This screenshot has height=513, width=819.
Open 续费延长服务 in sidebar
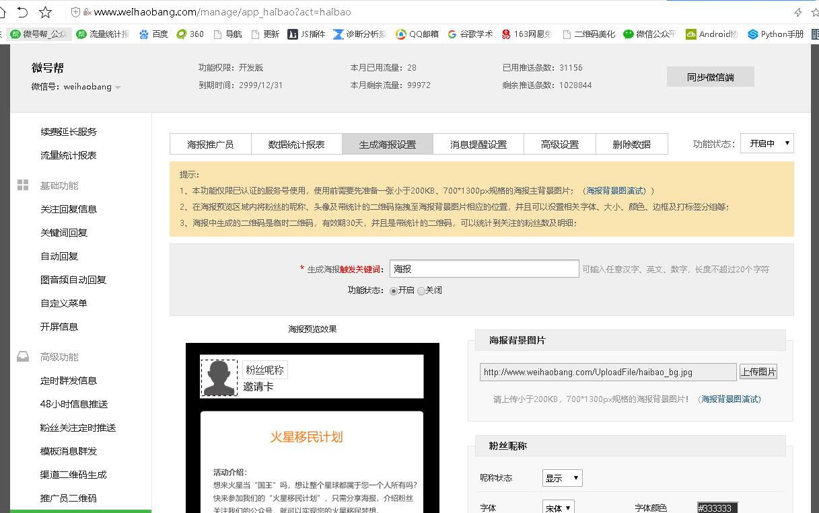click(68, 132)
